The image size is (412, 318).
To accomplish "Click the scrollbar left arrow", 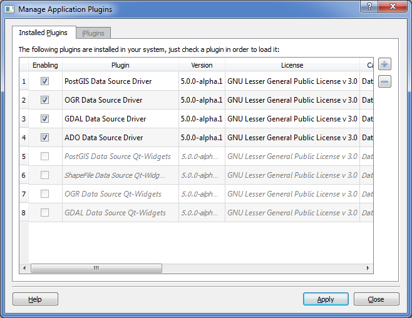I will coord(24,268).
